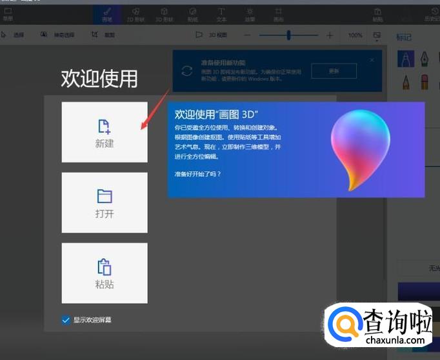Select the Calligraphy pen brush icon
This screenshot has height=360, width=440.
click(425, 59)
